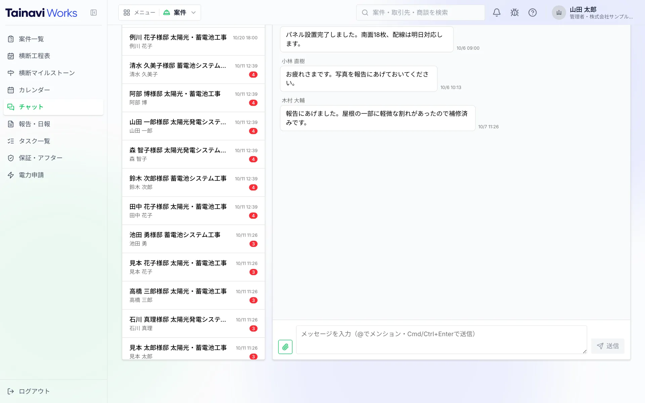Viewport: 645px width, 403px height.
Task: Open 報告・日報 page
Action: (x=53, y=124)
